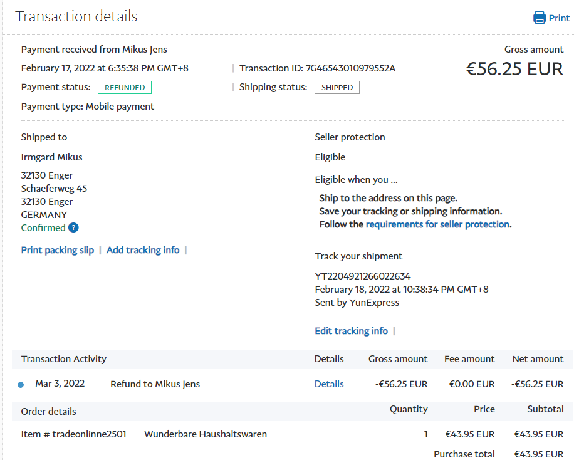Click Edit tracking info link
This screenshot has width=574, height=460.
(x=351, y=331)
